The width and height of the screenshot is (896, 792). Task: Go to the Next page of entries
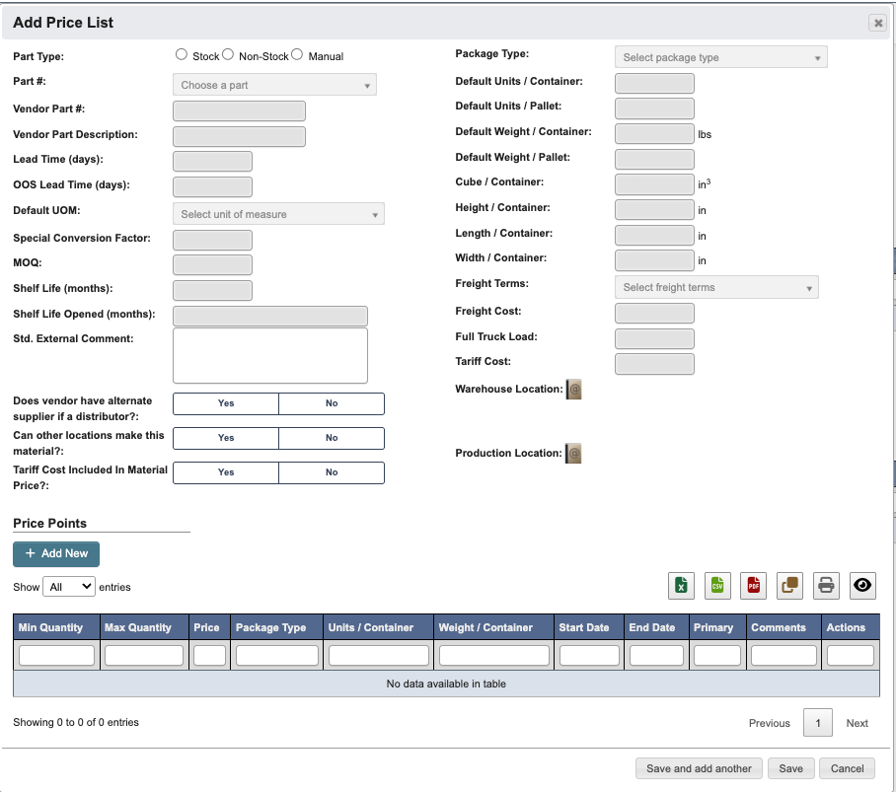pyautogui.click(x=857, y=723)
